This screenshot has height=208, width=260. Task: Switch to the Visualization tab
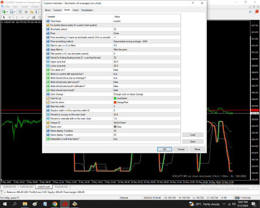click(87, 10)
